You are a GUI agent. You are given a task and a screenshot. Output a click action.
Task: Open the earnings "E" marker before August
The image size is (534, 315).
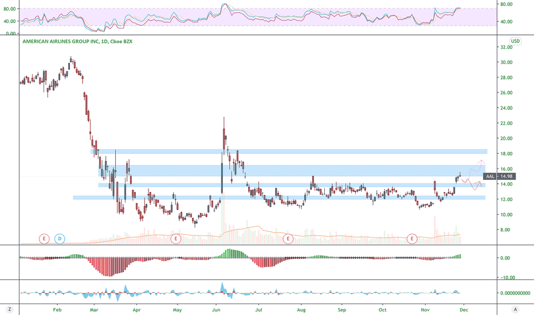click(288, 239)
